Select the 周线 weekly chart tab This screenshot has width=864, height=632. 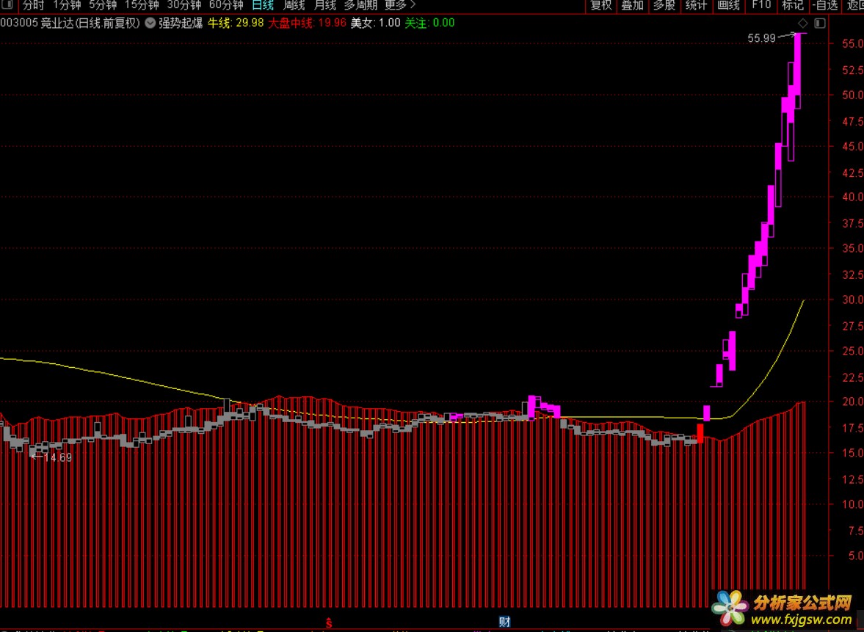[294, 5]
